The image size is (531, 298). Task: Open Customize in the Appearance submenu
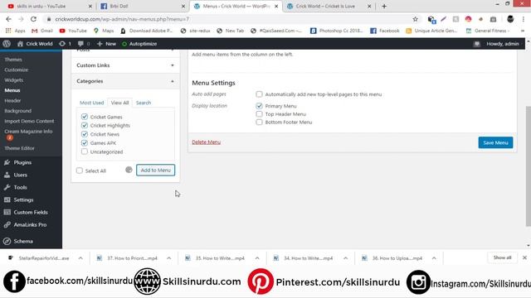pos(17,70)
